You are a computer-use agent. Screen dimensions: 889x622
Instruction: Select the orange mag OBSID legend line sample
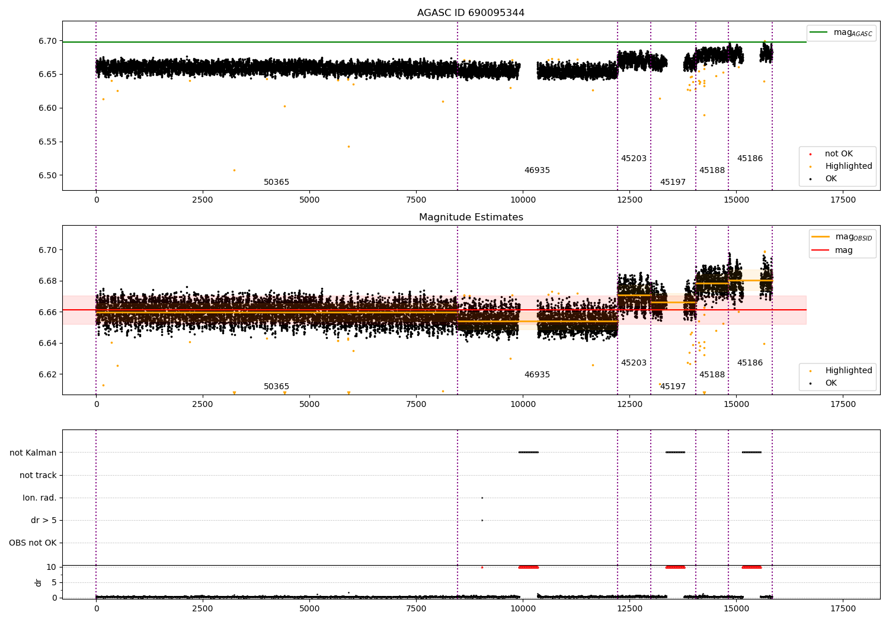[x=820, y=237]
